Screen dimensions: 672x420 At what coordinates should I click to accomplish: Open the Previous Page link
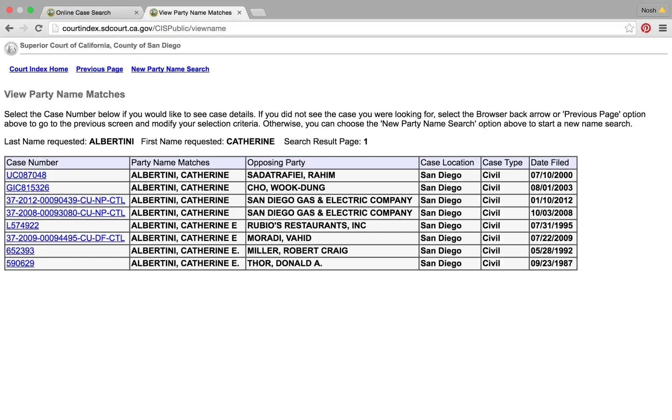click(100, 69)
